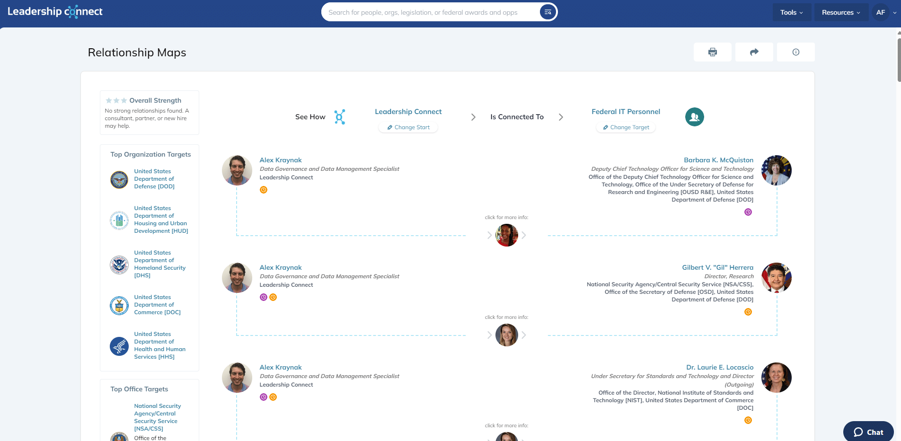901x441 pixels.
Task: Click the Leadership Connect logo
Action: (55, 12)
